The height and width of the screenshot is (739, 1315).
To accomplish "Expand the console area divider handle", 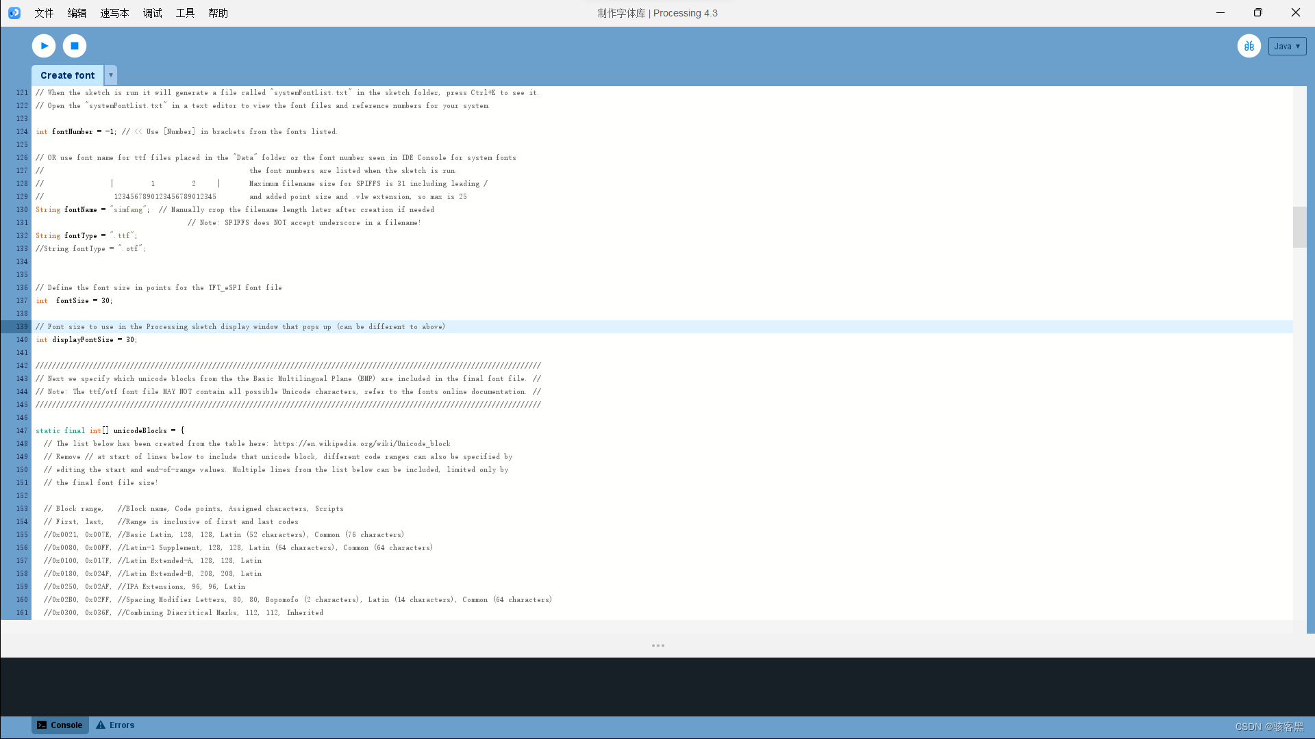I will click(657, 645).
